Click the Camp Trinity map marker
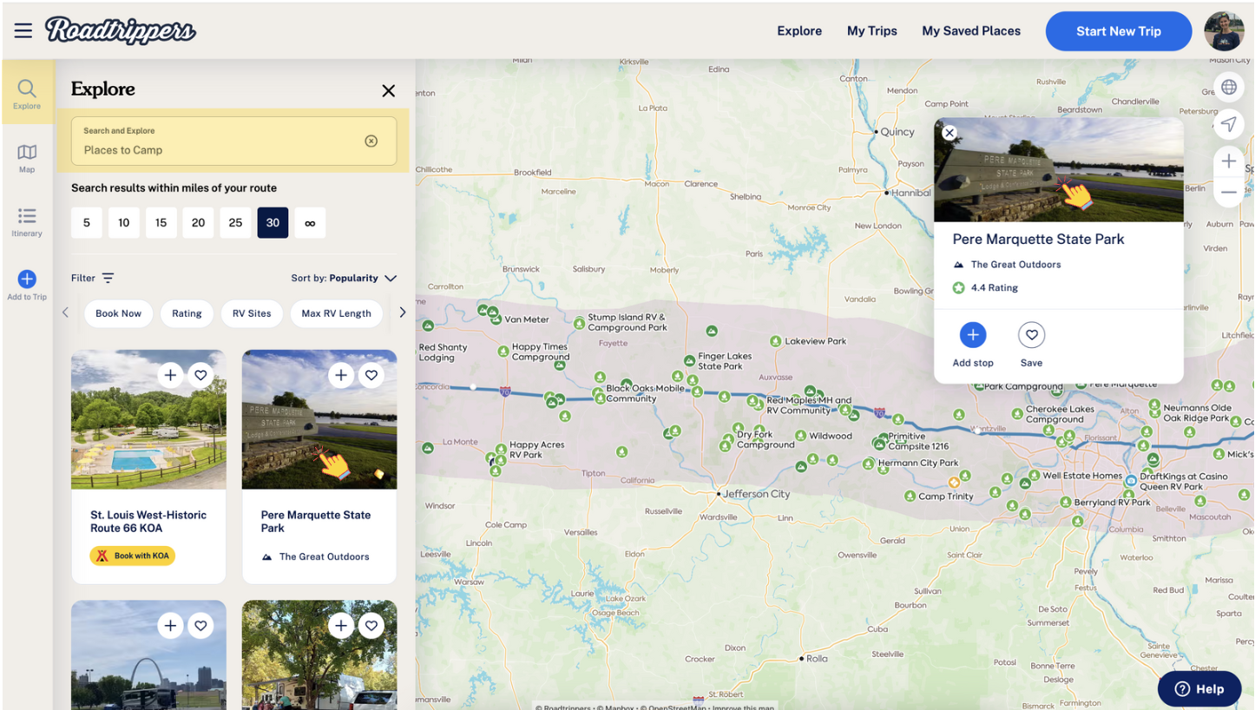1255x710 pixels. [910, 496]
